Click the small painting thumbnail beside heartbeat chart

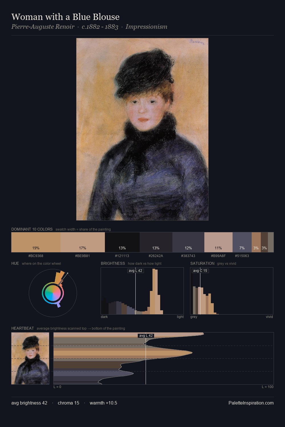(30, 358)
